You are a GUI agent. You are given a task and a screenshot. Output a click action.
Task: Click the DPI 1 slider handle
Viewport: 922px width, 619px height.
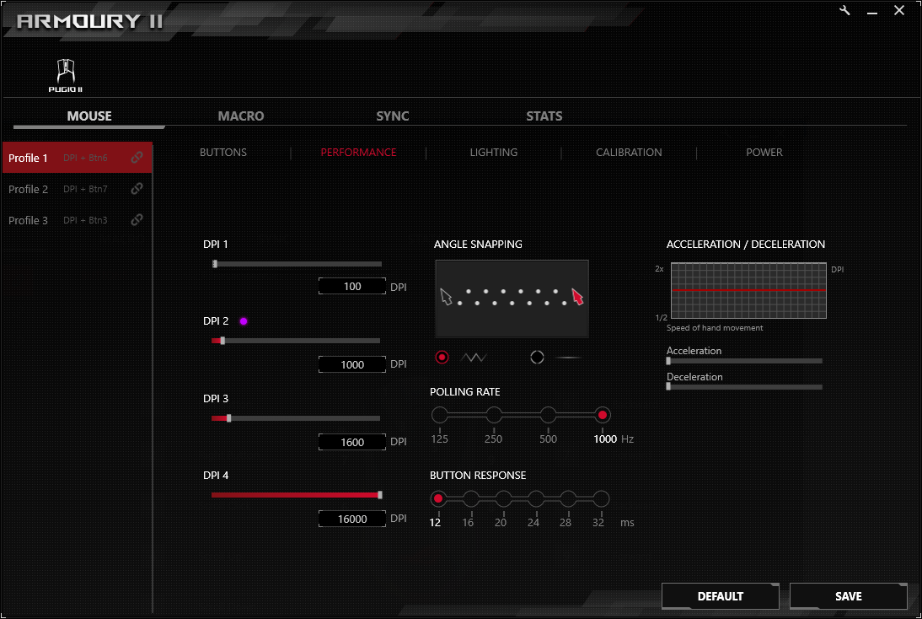pos(215,264)
